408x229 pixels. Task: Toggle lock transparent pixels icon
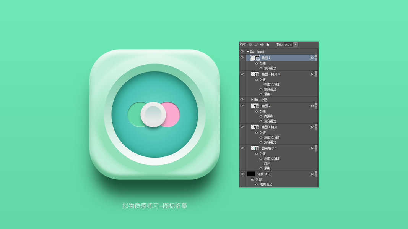tap(250, 45)
